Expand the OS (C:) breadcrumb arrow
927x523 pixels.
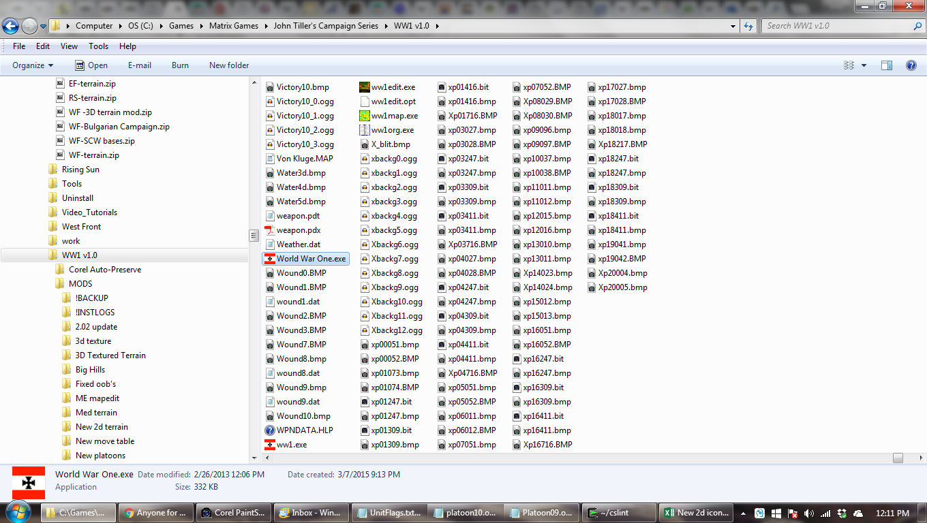click(160, 26)
